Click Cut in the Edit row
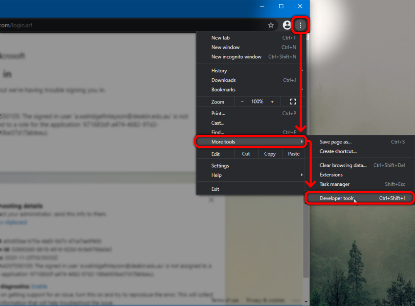The image size is (415, 306). [246, 154]
